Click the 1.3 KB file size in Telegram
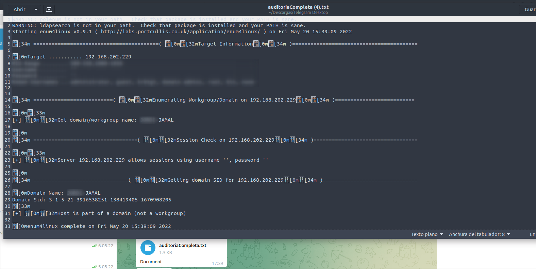The height and width of the screenshot is (269, 536). click(166, 252)
